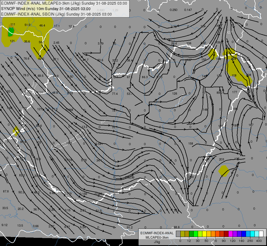Click the map value 111
The height and width of the screenshot is (246, 267).
click(x=13, y=24)
